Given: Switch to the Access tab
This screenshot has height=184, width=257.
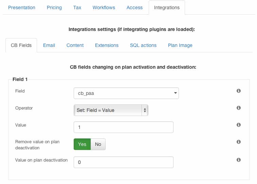Looking at the screenshot, I should (x=134, y=7).
